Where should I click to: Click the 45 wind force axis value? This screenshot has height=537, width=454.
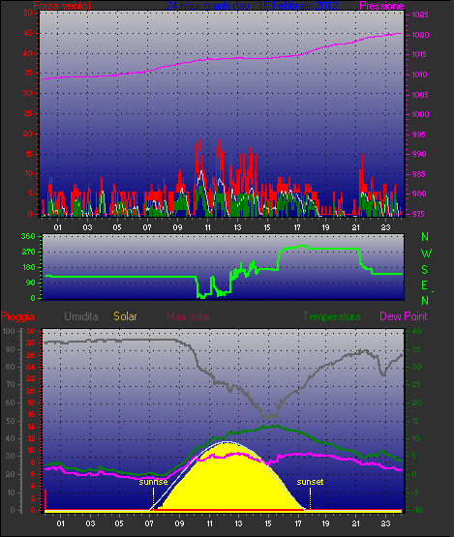(x=28, y=33)
